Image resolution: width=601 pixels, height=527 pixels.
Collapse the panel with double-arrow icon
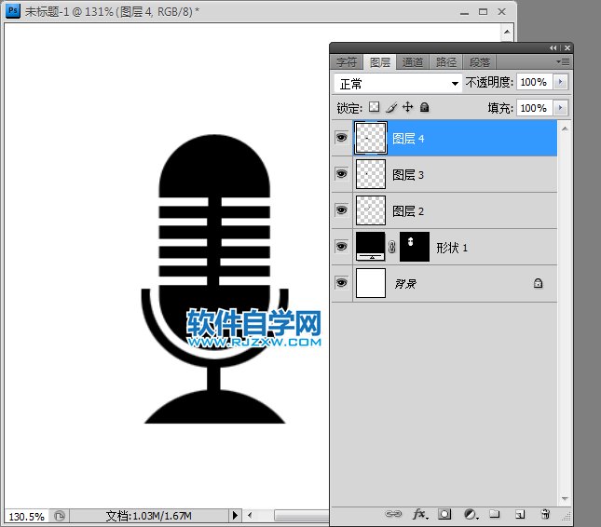point(553,47)
